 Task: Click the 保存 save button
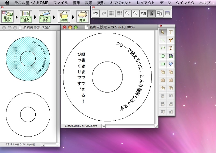[64, 17]
